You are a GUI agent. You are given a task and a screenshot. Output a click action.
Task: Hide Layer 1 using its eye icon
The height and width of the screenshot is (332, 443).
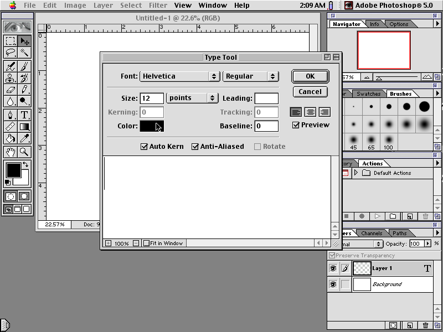[x=333, y=268]
